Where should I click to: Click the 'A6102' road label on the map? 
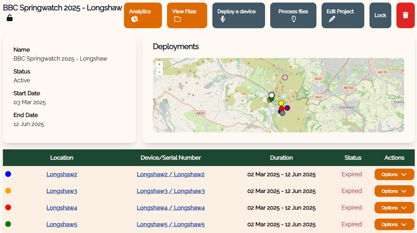tap(348, 87)
